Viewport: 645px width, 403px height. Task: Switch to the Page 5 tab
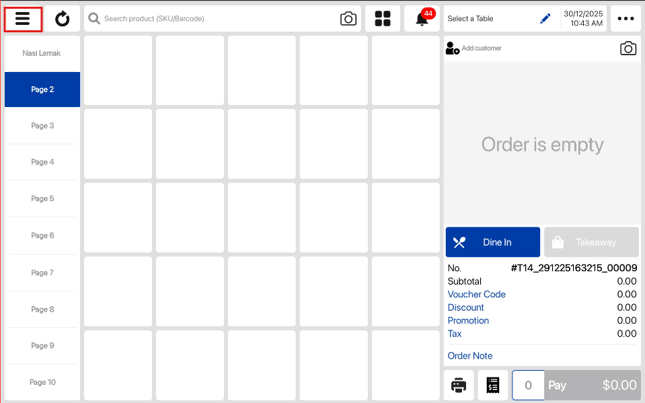[x=42, y=198]
